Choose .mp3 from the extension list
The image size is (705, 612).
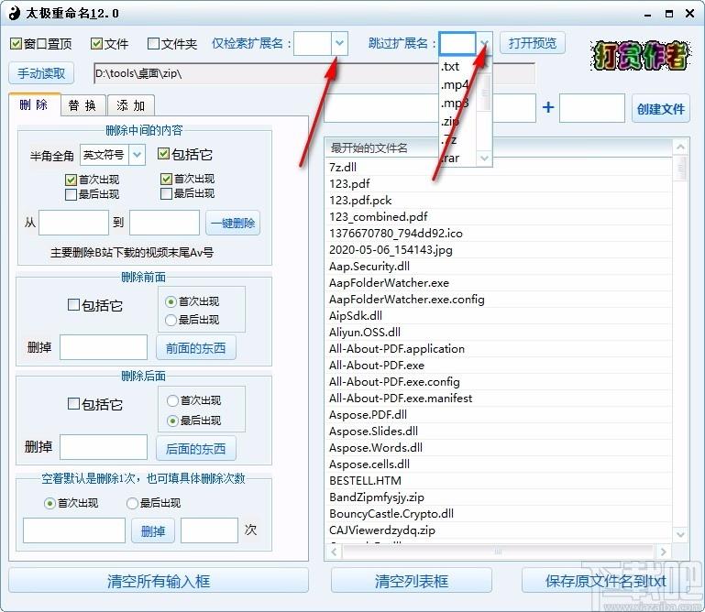[457, 103]
